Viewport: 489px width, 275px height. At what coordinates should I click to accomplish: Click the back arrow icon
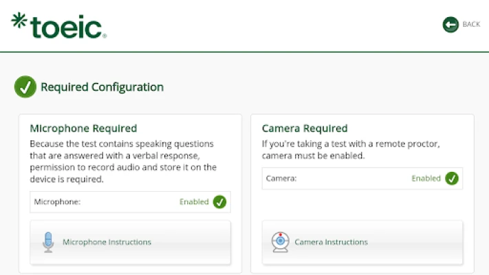[x=450, y=25]
